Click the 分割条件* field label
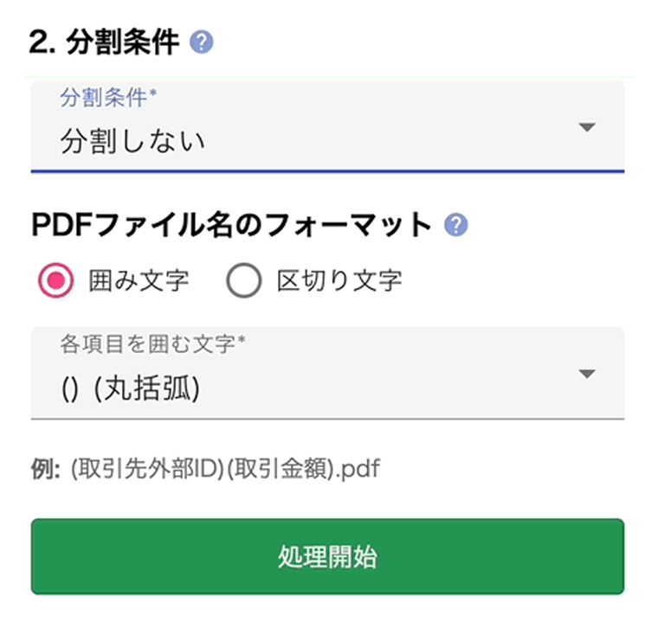Viewport: 658px width, 628px height. pos(108,98)
